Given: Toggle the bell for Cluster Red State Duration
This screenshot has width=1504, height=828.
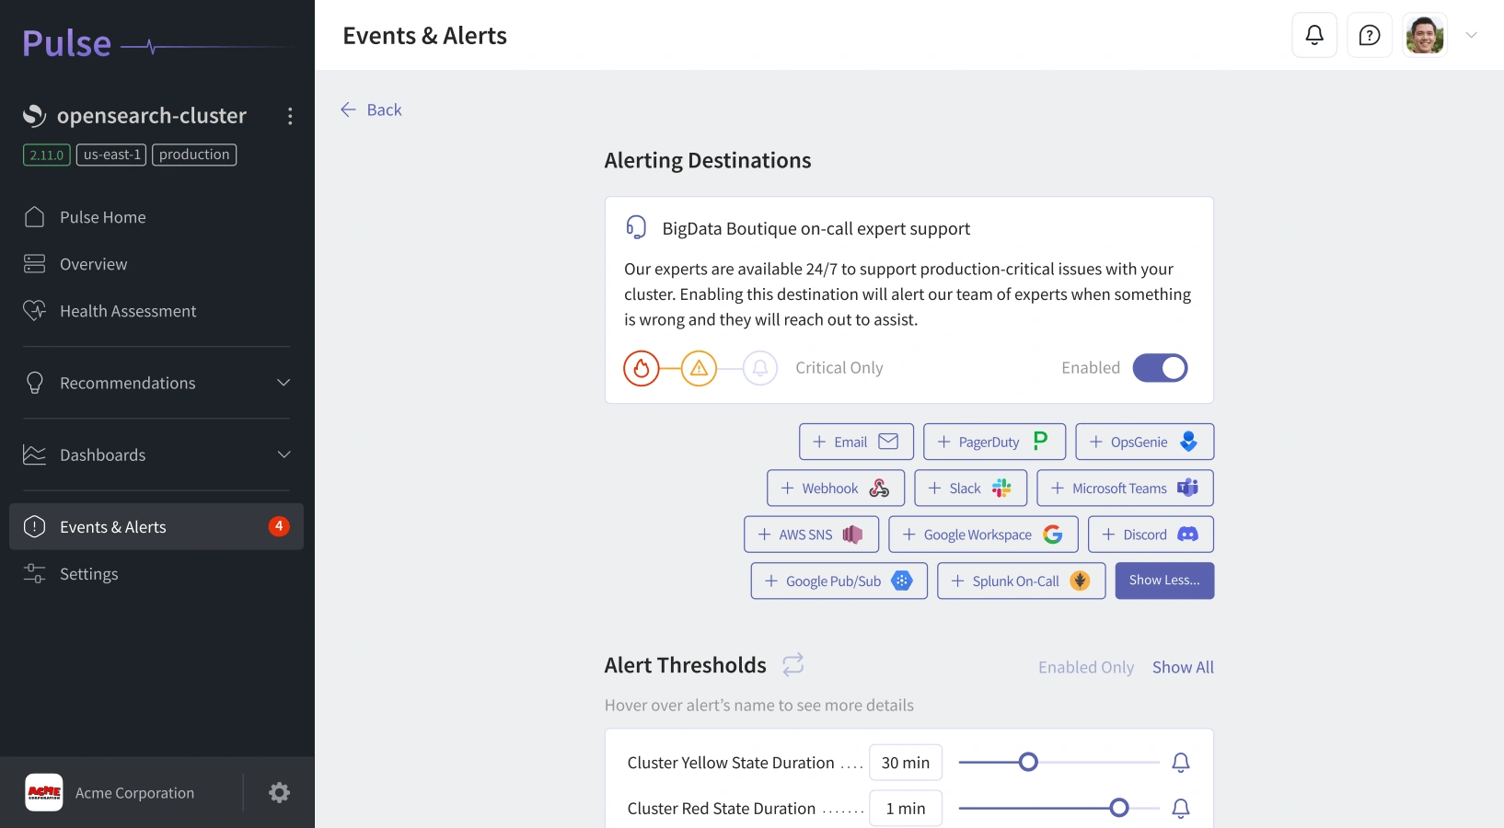Looking at the screenshot, I should pos(1181,808).
